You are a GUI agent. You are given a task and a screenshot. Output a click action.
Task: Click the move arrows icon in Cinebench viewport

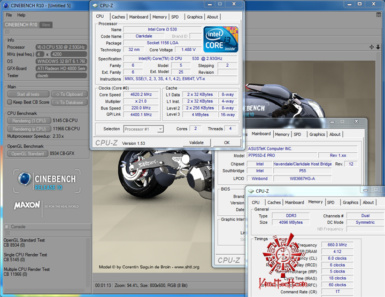372,47
